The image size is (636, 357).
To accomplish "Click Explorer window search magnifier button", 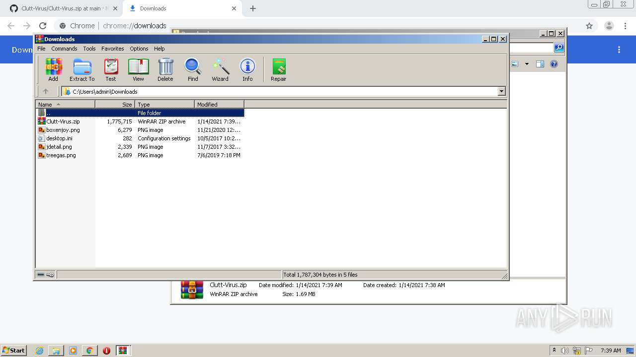I will click(559, 48).
